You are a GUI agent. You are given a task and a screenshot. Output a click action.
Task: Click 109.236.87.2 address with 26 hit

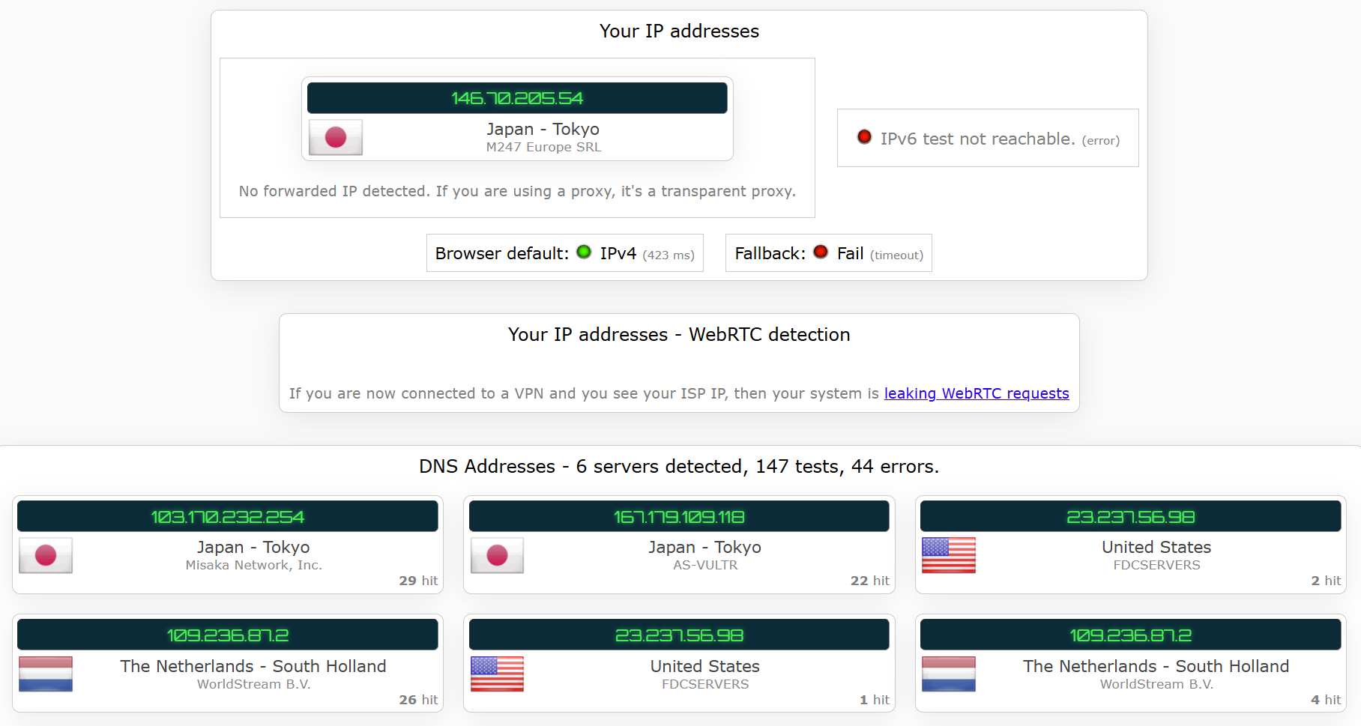(228, 635)
